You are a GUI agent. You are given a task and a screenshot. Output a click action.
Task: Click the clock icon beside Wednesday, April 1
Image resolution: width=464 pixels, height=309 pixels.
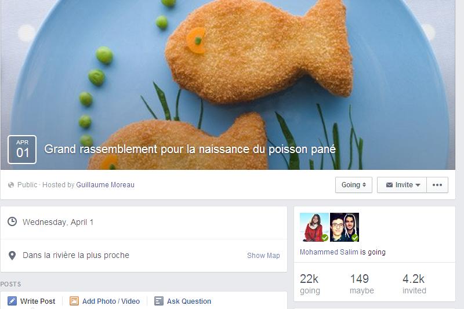12,221
